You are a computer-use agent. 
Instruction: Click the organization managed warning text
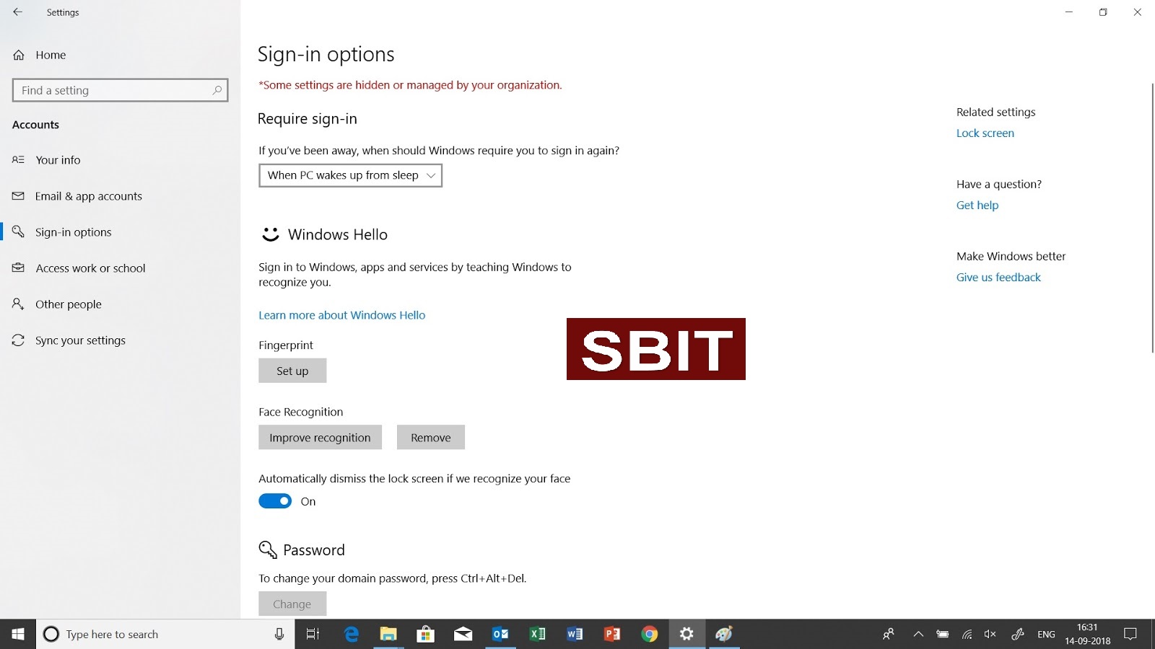pos(410,85)
